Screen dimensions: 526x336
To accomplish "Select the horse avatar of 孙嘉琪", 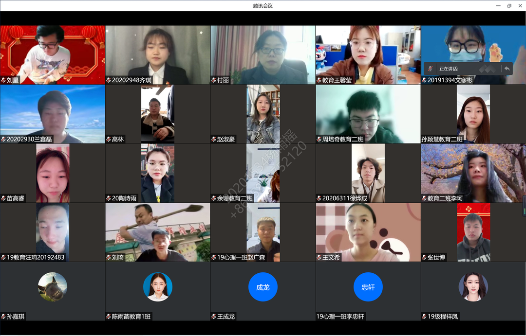I will 52,287.
